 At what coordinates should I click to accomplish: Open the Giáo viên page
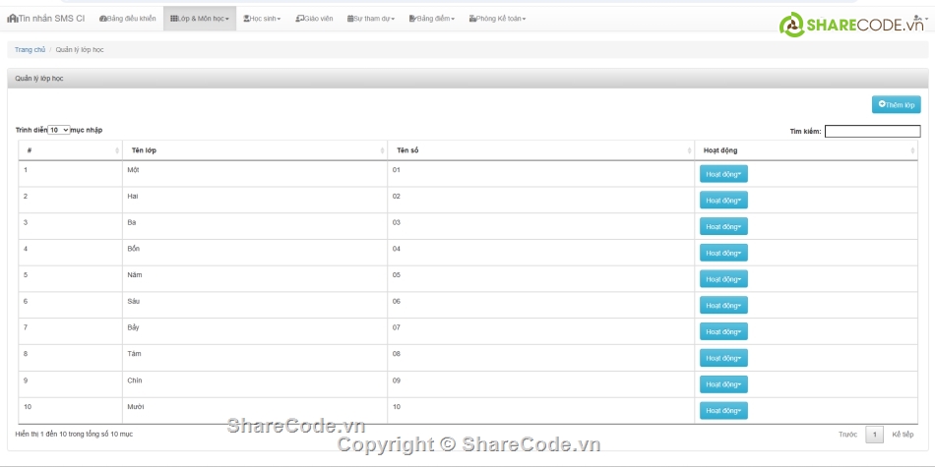[x=314, y=19]
